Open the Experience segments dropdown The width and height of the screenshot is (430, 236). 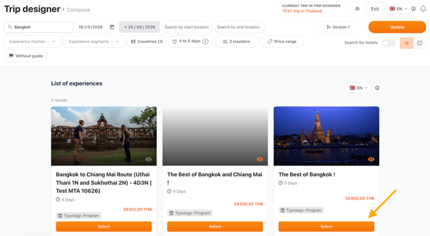tap(94, 42)
